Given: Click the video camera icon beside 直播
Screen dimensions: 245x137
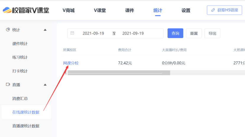Looking at the screenshot, I should [x=8, y=84].
